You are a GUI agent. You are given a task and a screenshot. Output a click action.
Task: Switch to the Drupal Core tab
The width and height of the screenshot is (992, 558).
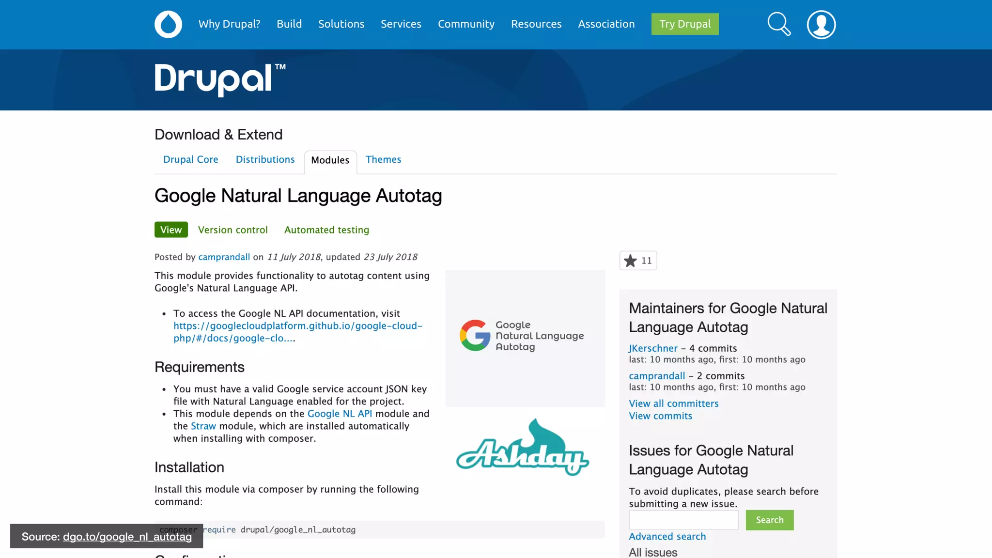(x=190, y=159)
